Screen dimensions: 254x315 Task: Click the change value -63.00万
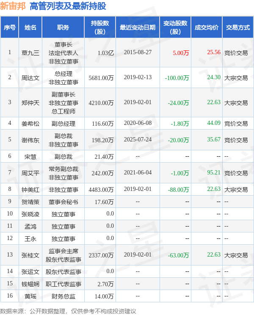point(179,255)
